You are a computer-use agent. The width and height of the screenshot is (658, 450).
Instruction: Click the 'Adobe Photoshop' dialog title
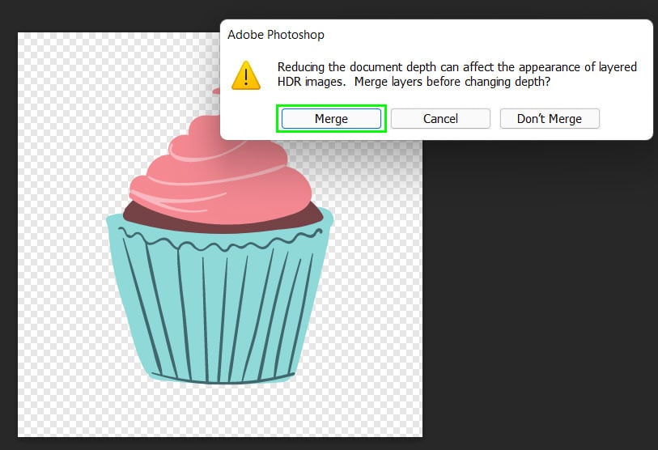pyautogui.click(x=276, y=35)
